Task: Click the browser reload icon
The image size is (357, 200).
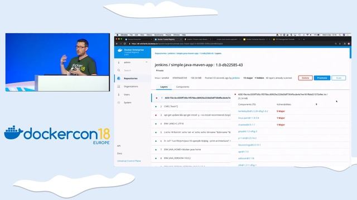Action: pos(125,44)
